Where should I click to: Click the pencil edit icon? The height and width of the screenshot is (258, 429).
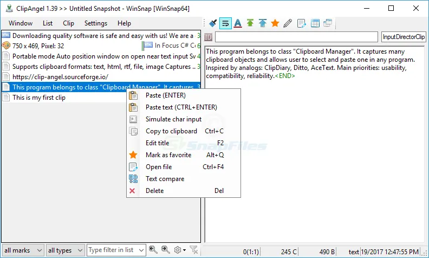tap(288, 23)
